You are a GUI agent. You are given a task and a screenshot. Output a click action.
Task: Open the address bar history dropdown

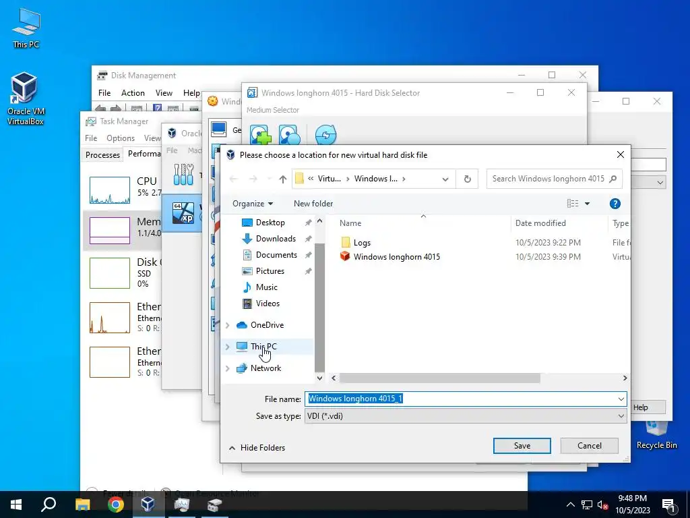pos(445,179)
